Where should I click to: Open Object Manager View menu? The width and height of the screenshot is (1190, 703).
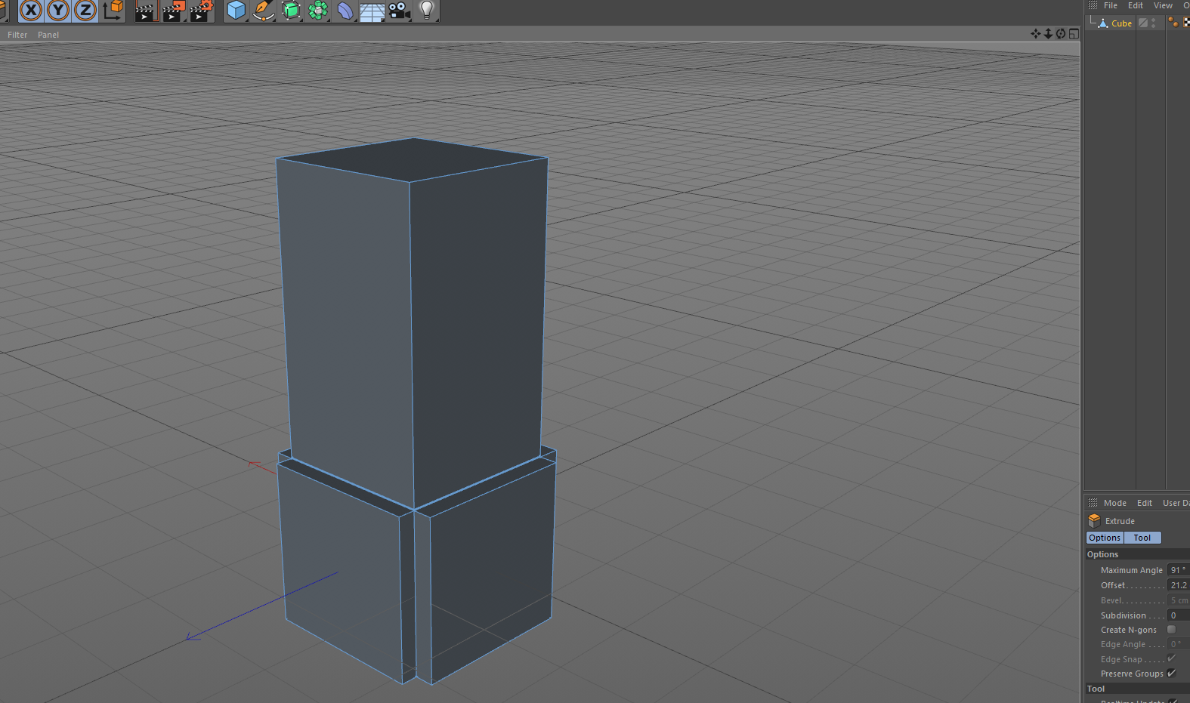(x=1163, y=5)
